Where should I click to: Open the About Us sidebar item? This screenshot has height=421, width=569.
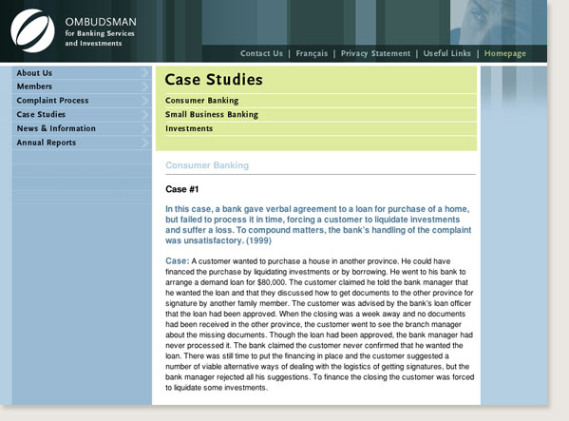[34, 73]
